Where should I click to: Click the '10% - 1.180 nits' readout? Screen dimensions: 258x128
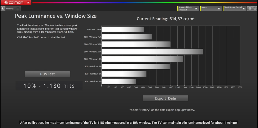pos(49,86)
